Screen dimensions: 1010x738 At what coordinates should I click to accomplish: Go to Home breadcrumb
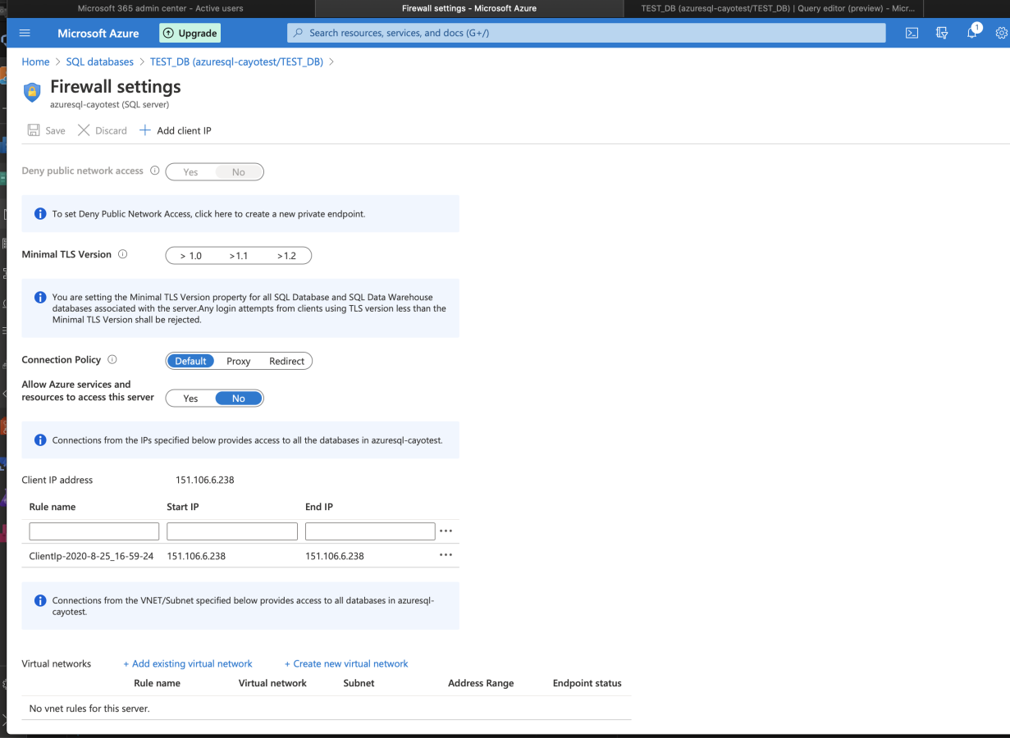click(35, 61)
